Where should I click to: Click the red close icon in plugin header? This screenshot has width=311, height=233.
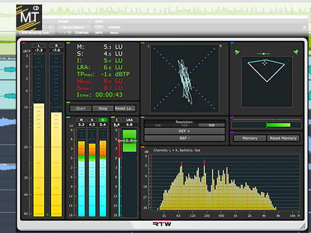click(x=305, y=27)
